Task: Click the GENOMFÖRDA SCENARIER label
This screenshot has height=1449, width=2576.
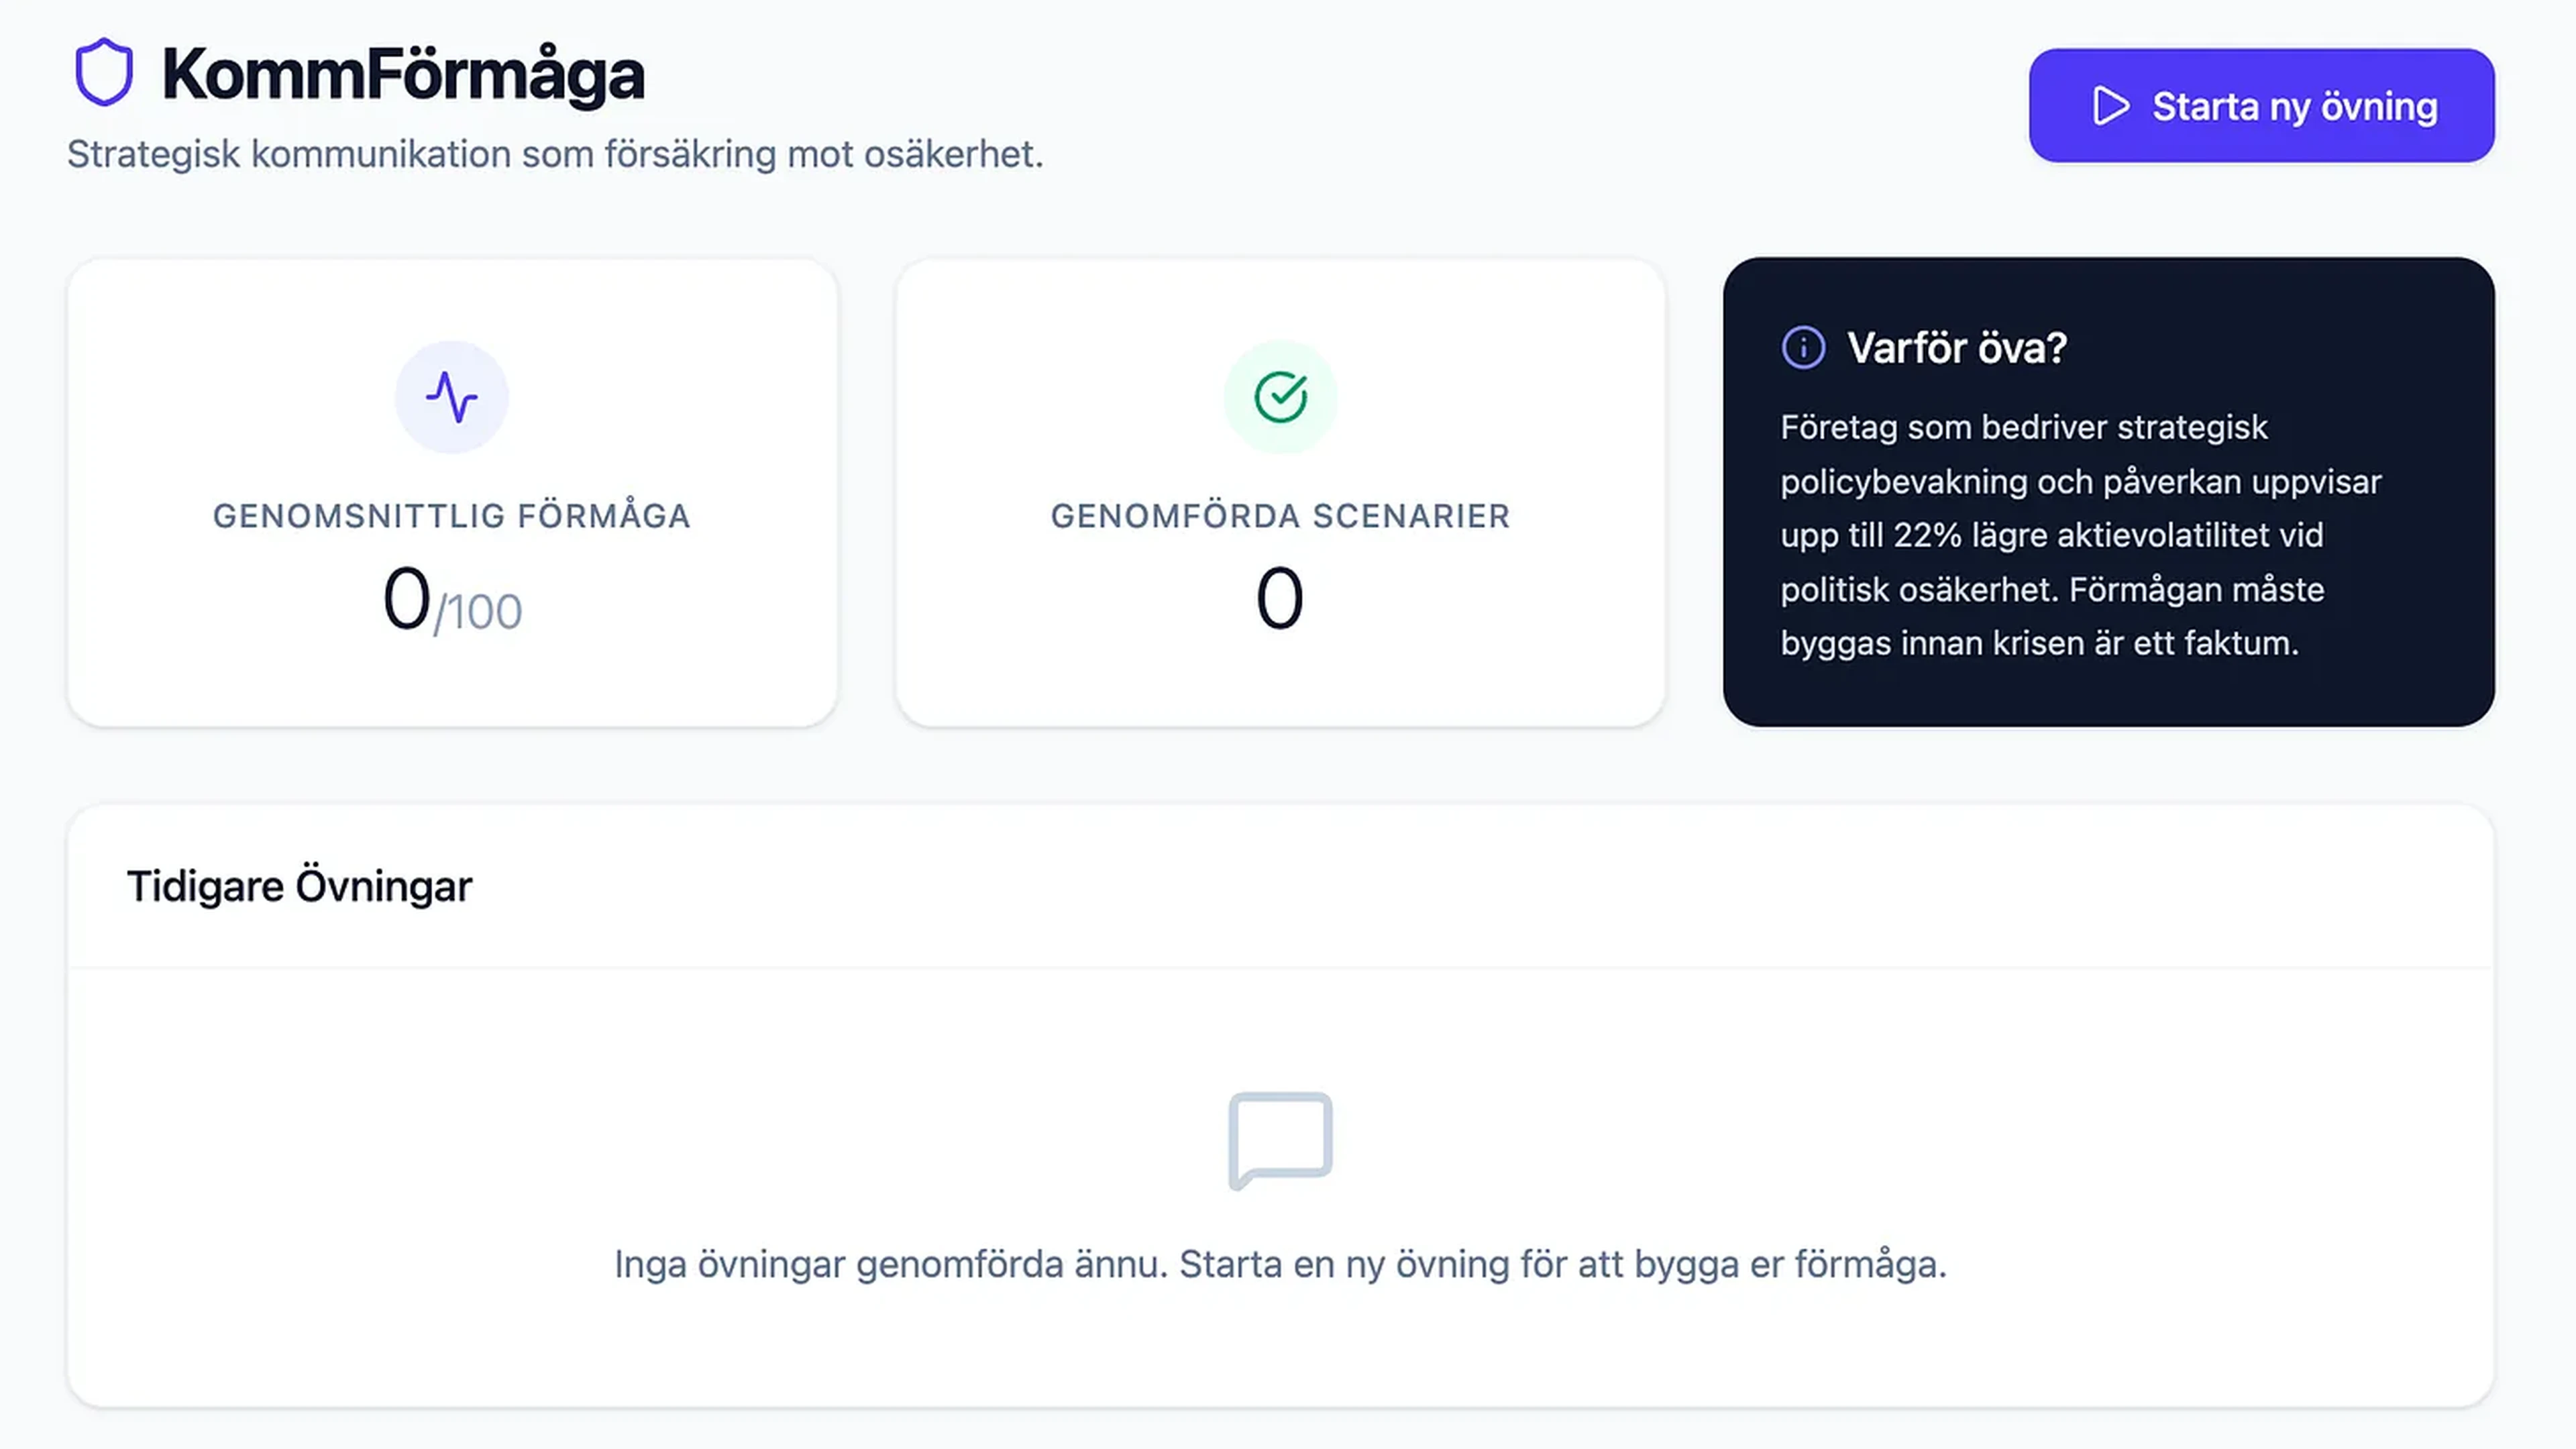Action: (x=1280, y=516)
